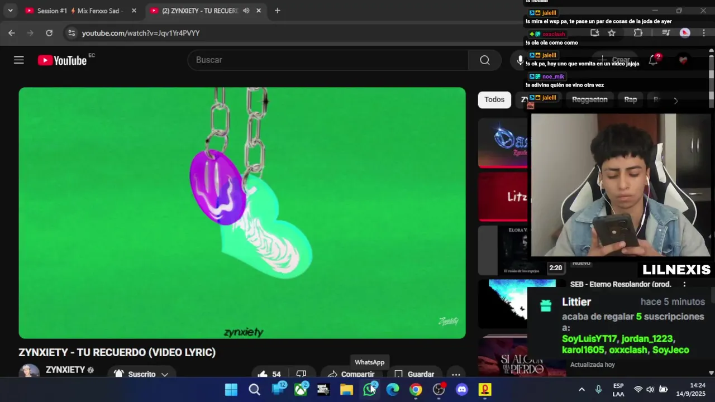Open options menu for SEB - Eterno Resplandor
The height and width of the screenshot is (402, 715).
(684, 285)
